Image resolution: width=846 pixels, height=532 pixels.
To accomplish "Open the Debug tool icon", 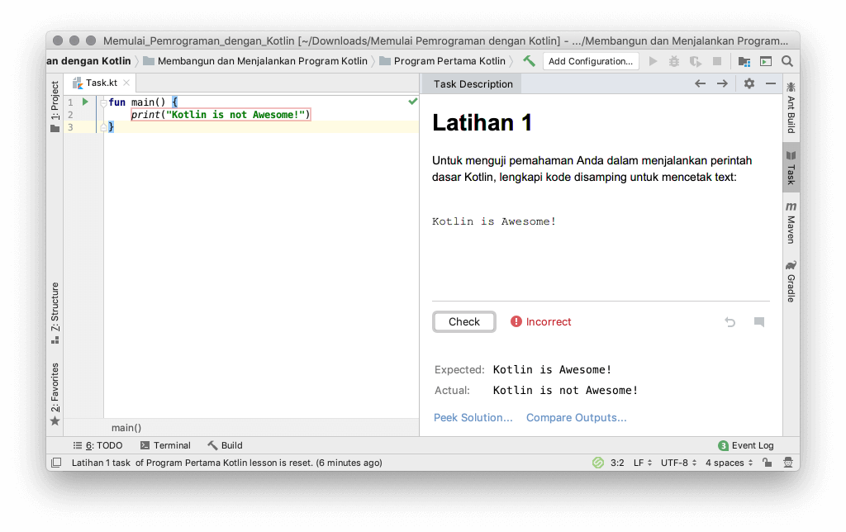I will pyautogui.click(x=674, y=60).
